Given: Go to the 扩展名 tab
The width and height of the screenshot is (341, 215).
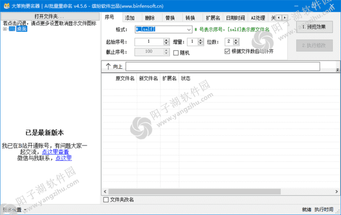Looking at the screenshot, I should [213, 18].
